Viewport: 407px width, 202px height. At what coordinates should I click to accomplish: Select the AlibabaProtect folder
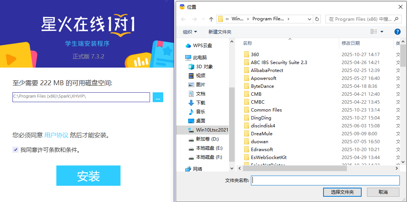263,70
